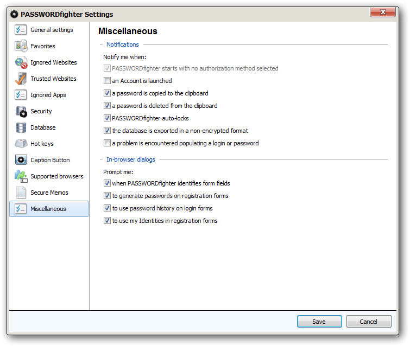
Task: Click the PASSWORDfighter title bar logo icon
Action: pyautogui.click(x=14, y=14)
